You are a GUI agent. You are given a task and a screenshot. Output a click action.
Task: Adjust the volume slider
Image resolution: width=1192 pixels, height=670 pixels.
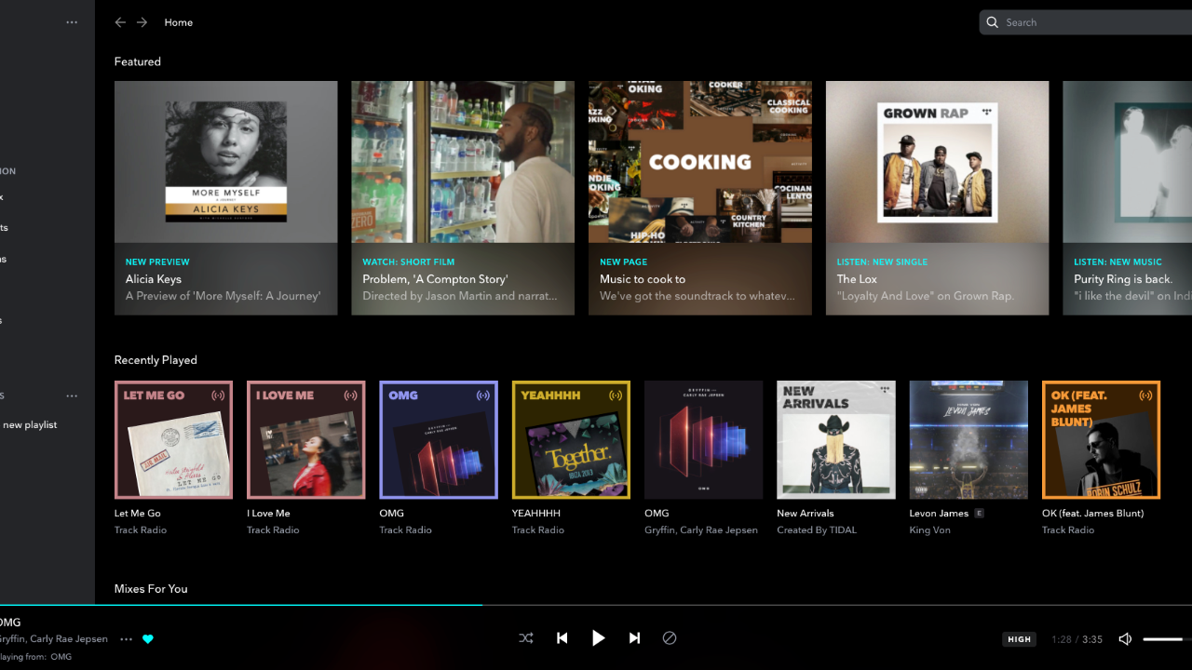tap(1168, 639)
